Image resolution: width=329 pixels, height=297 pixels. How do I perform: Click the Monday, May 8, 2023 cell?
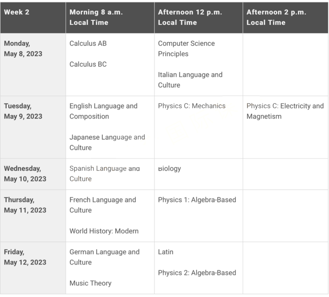click(23, 49)
